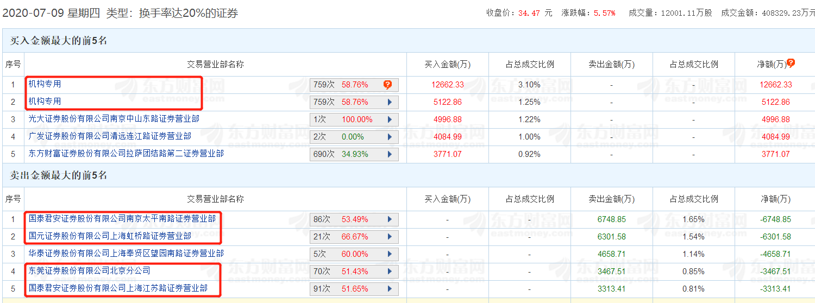This screenshot has width=815, height=303.
Task: Open 东莞证券北京分公司 link
Action: tap(90, 271)
